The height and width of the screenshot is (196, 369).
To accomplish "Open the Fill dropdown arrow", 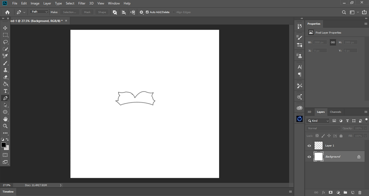I will pos(365,136).
